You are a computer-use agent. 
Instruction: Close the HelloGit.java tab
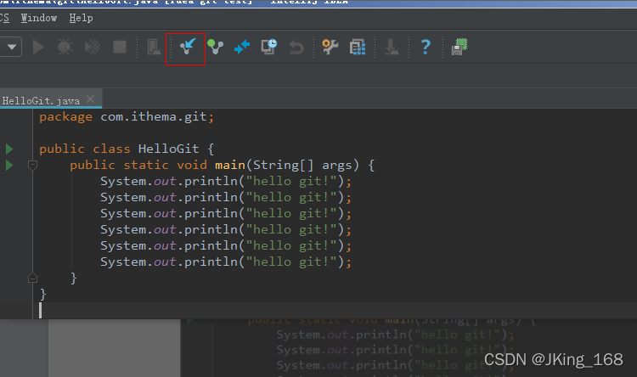coord(91,98)
